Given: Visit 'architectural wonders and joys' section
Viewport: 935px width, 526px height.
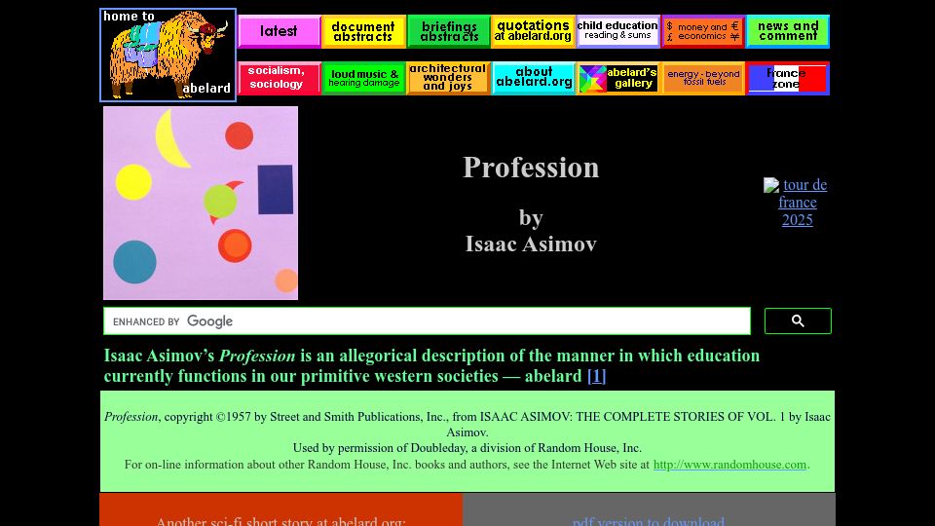Looking at the screenshot, I should (x=448, y=78).
